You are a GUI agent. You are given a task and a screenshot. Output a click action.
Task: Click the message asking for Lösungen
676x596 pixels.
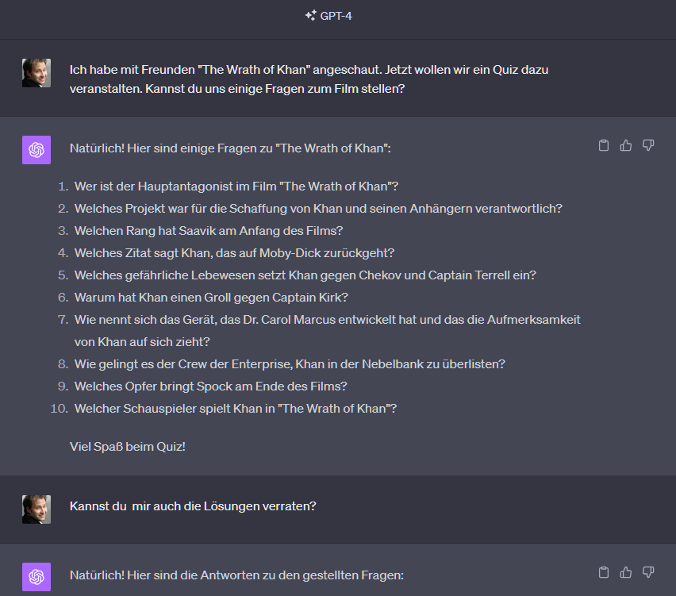193,506
